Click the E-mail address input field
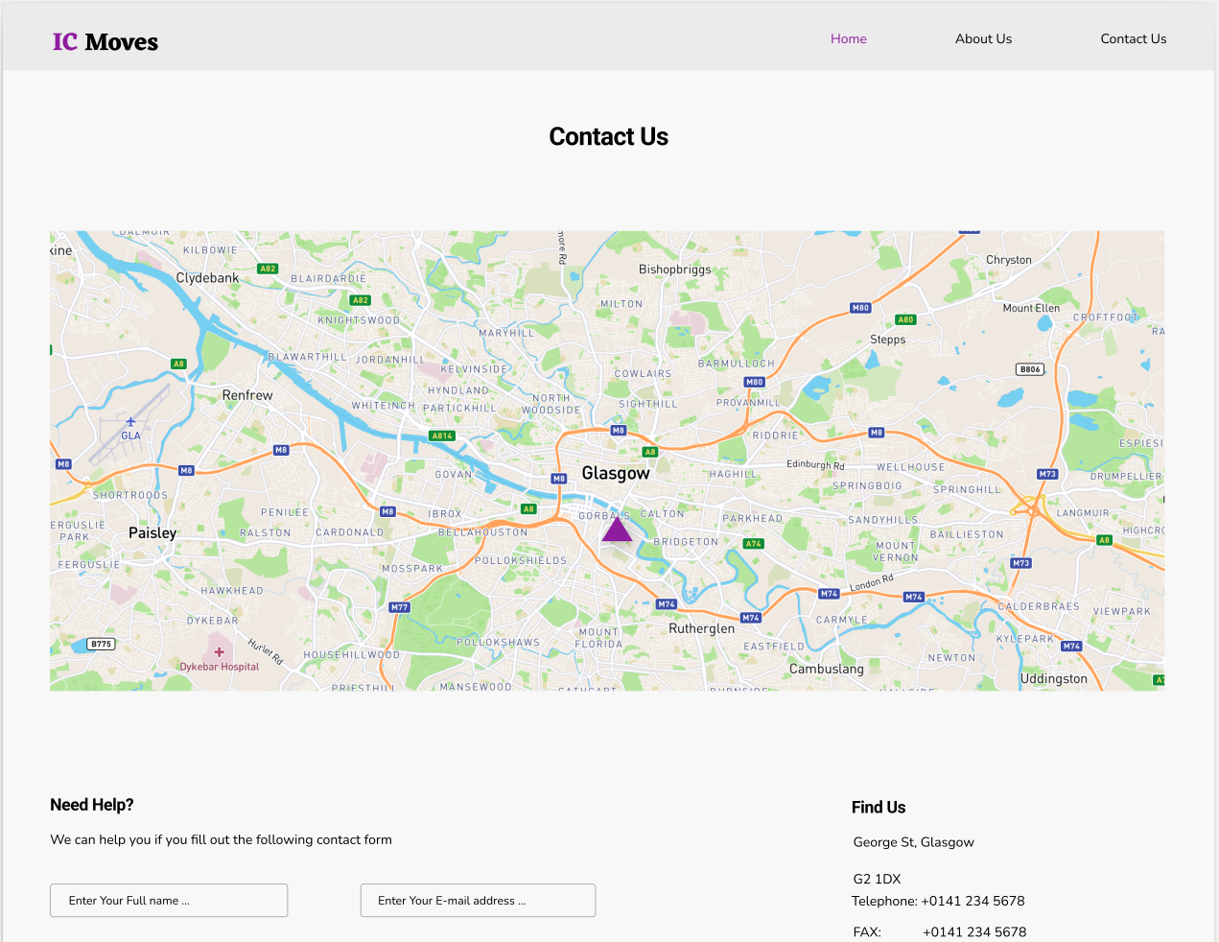Screen dimensions: 1219x942 pos(478,901)
